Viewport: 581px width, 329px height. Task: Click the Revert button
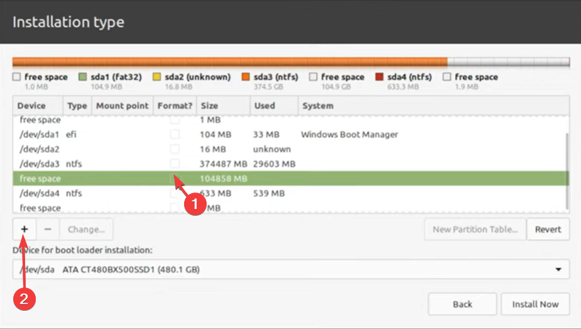click(x=548, y=229)
